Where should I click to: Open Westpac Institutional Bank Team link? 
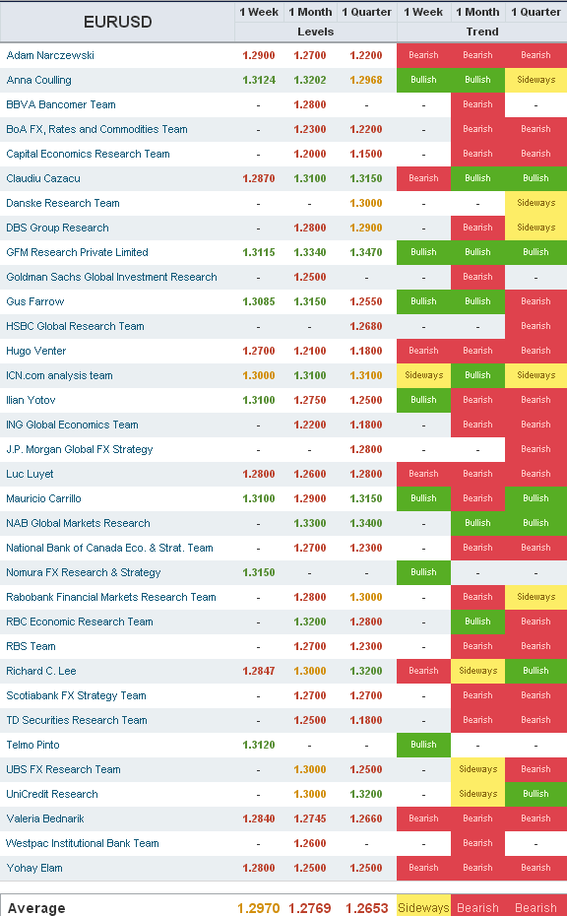(x=83, y=843)
